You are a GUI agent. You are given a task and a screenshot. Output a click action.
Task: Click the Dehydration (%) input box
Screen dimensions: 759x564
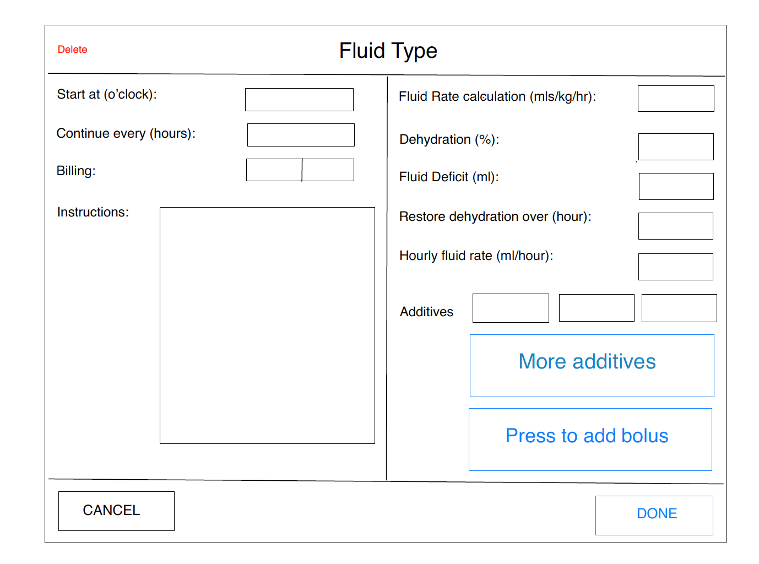pos(676,147)
